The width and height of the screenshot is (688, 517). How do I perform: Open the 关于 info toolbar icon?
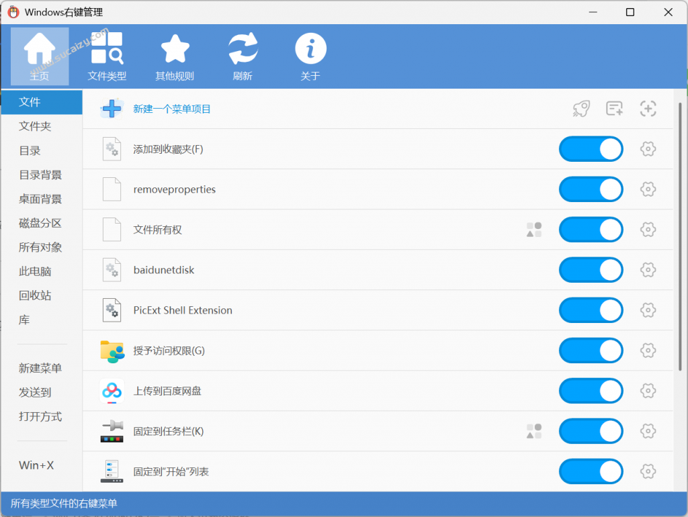[x=310, y=56]
